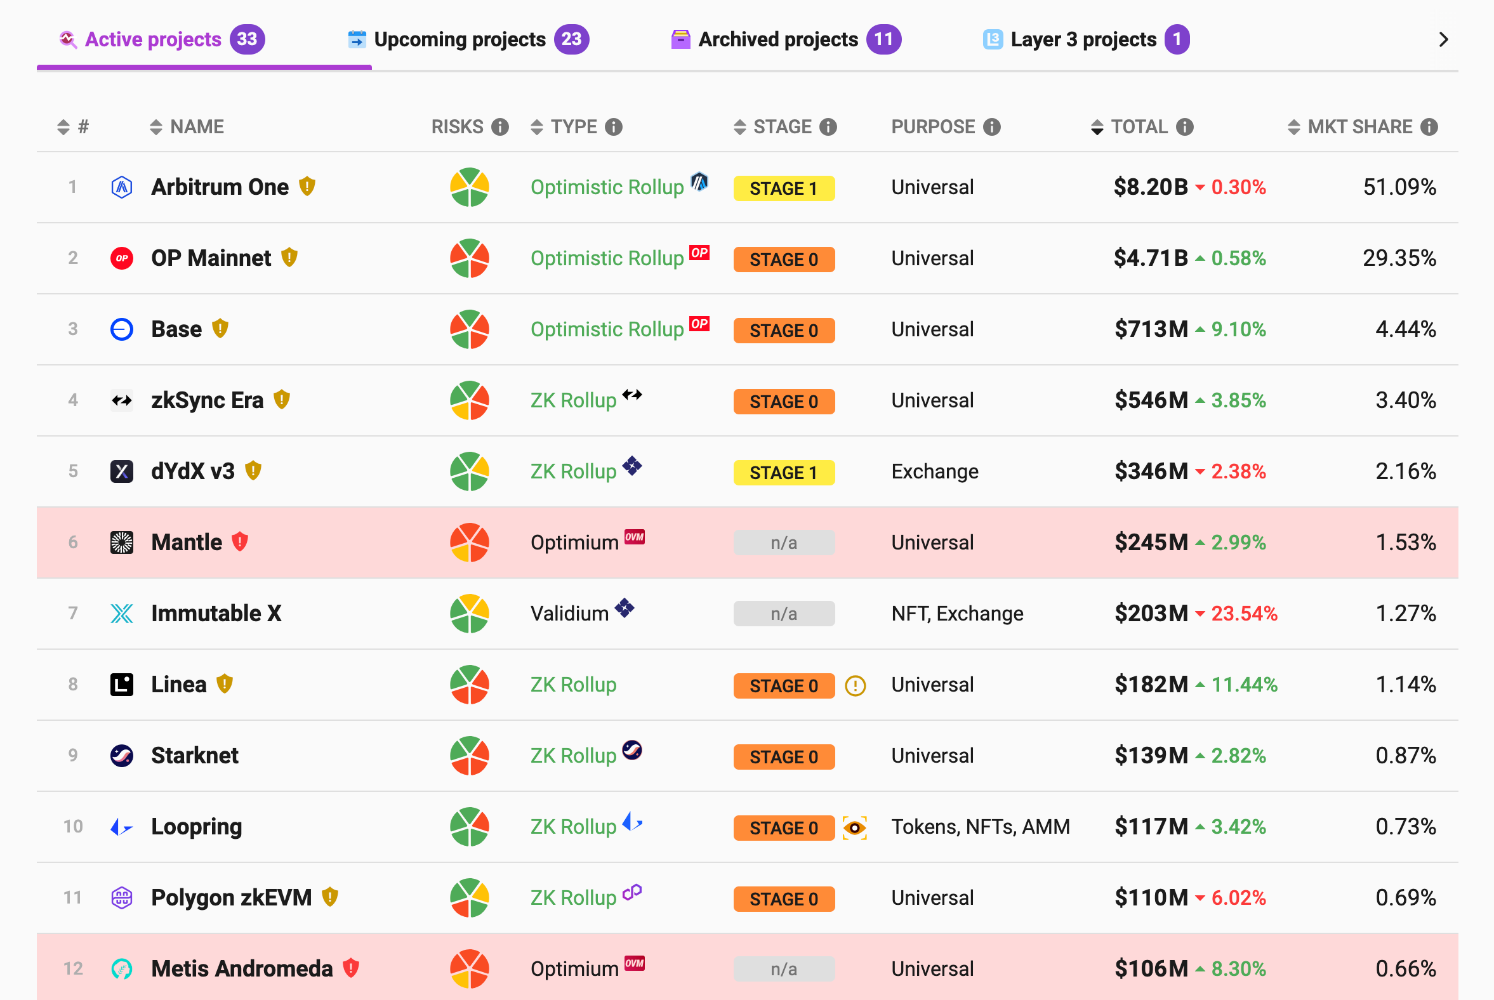Image resolution: width=1494 pixels, height=1000 pixels.
Task: Click Metis Andromeda red warning shield
Action: pos(351,968)
